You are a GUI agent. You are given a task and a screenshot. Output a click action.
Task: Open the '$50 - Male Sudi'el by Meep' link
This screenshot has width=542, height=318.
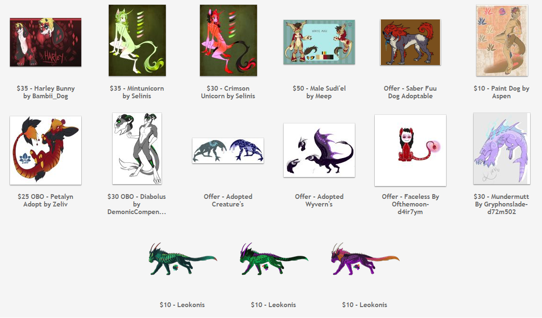point(319,92)
